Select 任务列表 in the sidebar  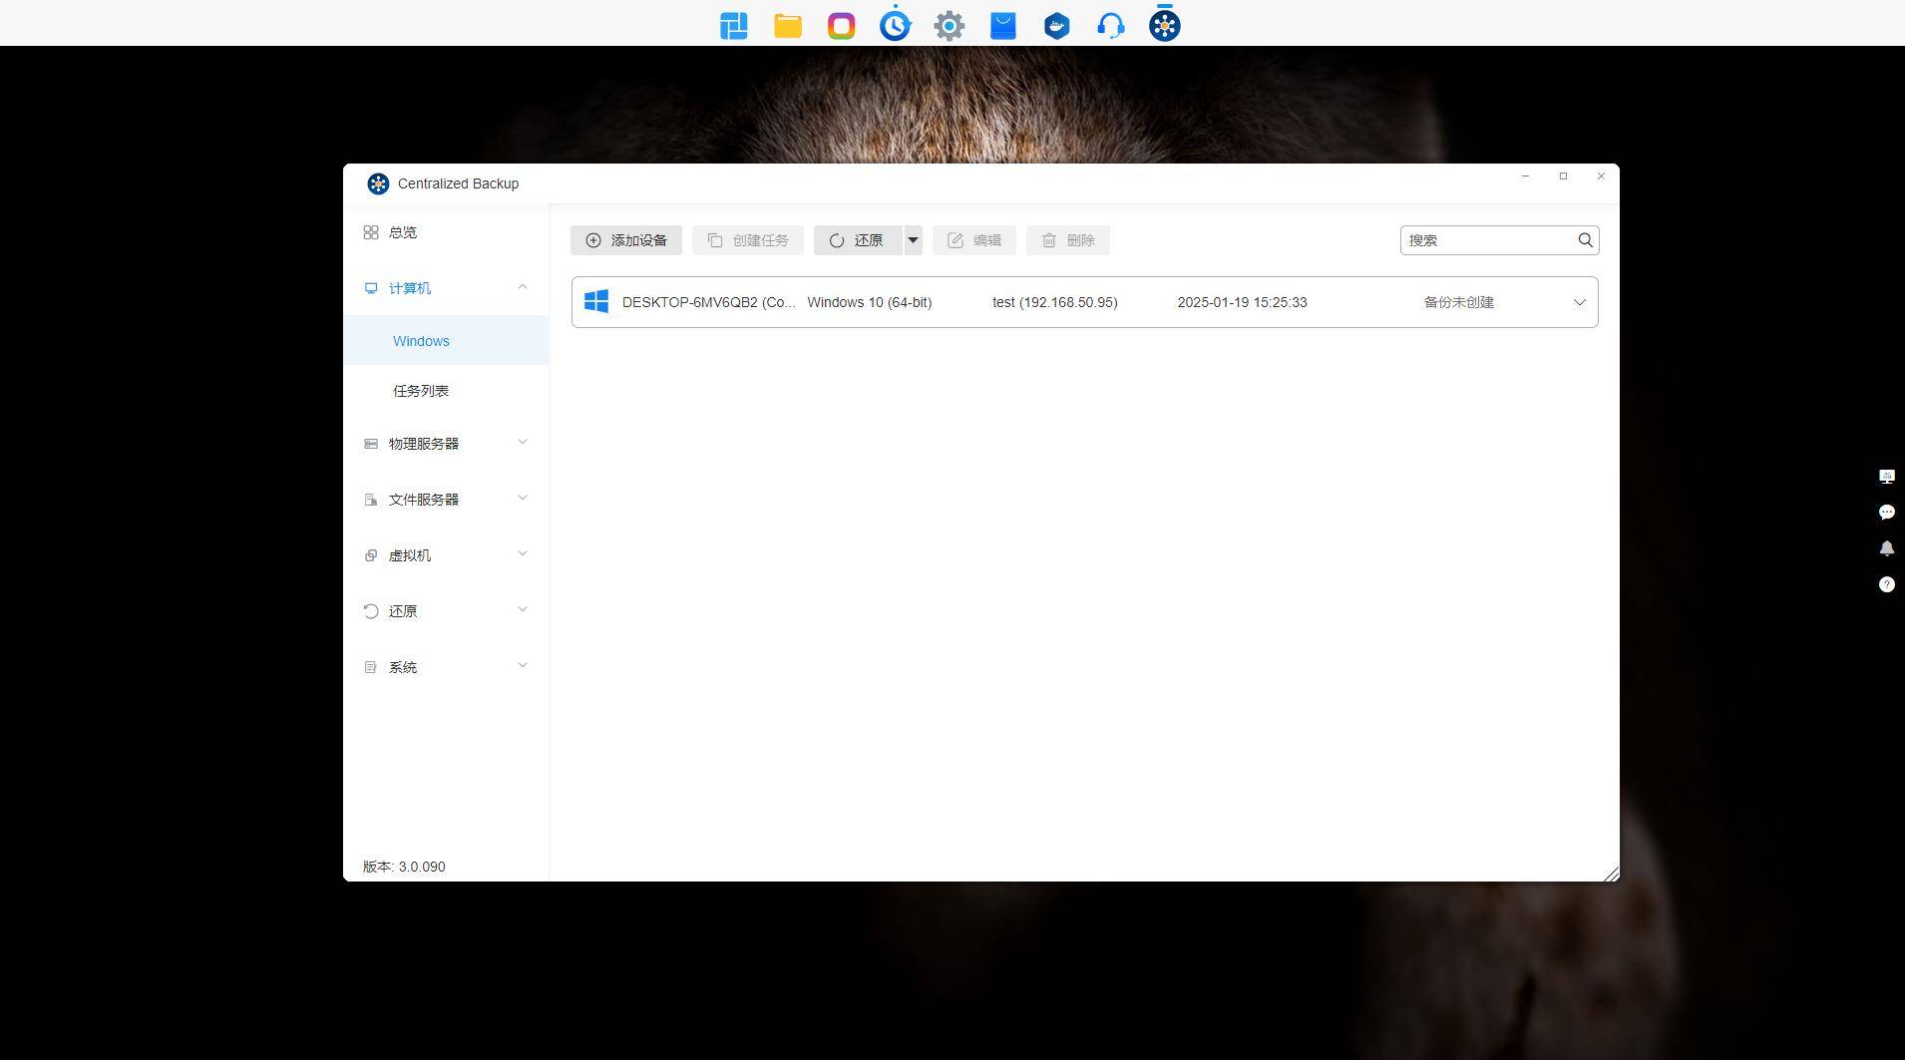coord(421,391)
